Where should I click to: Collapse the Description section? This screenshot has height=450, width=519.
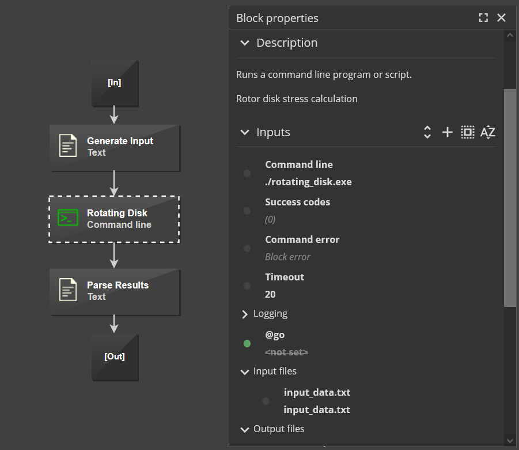click(x=245, y=43)
